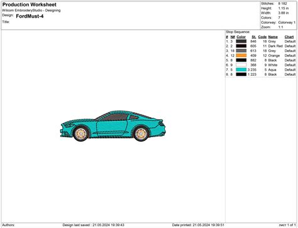This screenshot has width=298, height=228.
Task: Click the height value '1.15 in'
Action: coord(284,8)
